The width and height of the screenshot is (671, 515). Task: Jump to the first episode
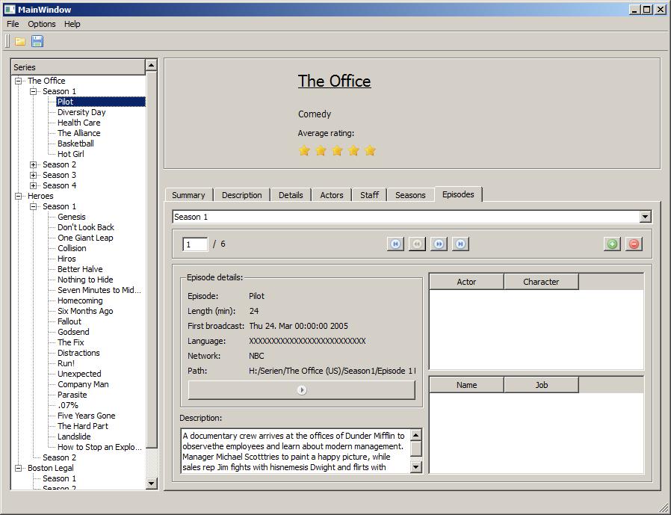[395, 244]
